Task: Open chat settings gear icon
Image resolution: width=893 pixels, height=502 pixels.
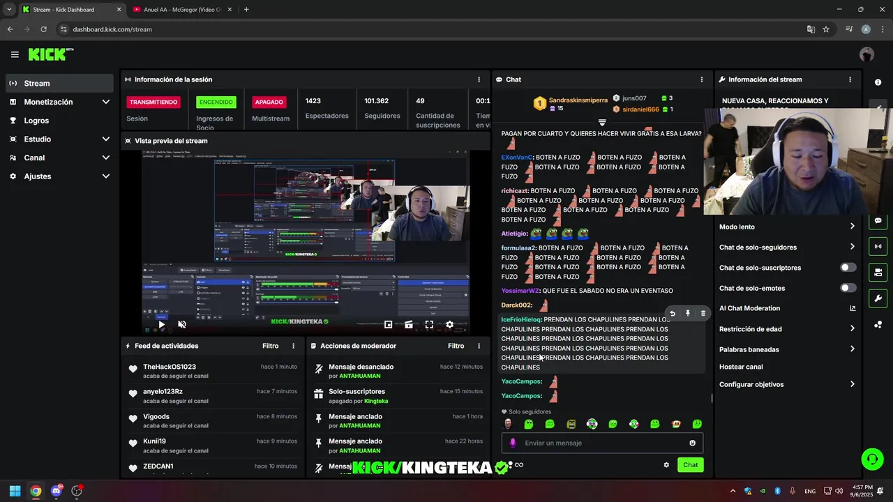Action: 666,465
